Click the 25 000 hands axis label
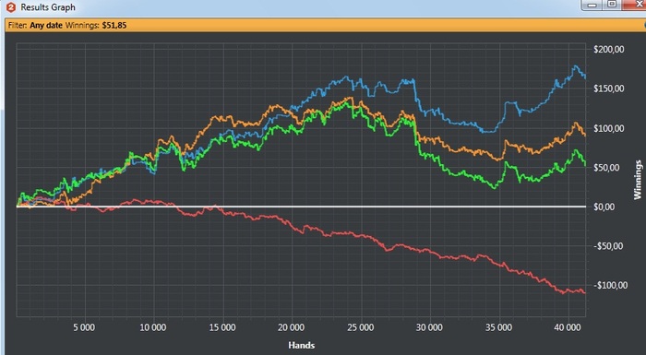 360,327
